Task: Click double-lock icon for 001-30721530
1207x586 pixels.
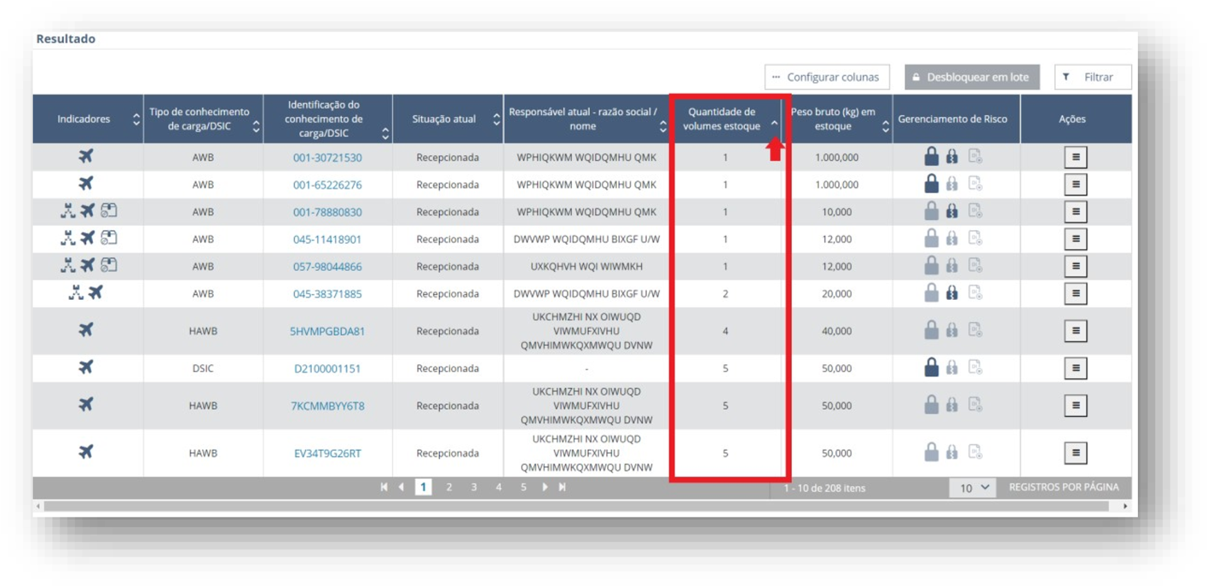Action: point(952,156)
